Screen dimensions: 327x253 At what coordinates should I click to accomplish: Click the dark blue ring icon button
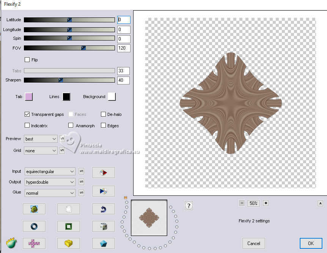point(34,226)
